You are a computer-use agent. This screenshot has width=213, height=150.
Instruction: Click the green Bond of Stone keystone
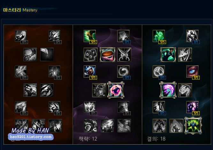pyautogui.click(x=193, y=126)
